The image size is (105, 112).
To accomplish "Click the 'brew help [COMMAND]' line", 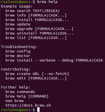I will (27, 96).
